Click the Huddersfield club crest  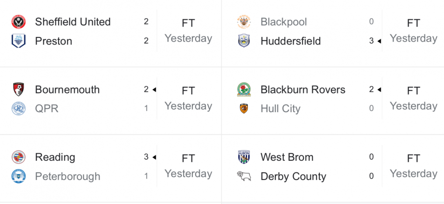point(244,41)
